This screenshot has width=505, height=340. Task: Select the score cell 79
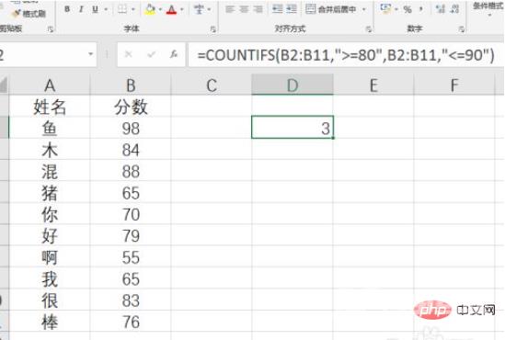click(131, 236)
